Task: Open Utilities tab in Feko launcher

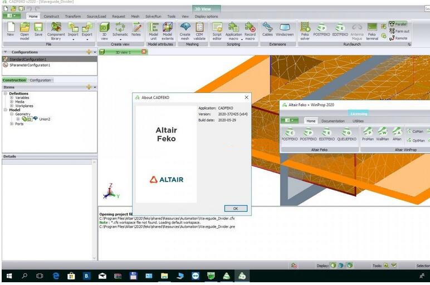Action: [x=358, y=121]
